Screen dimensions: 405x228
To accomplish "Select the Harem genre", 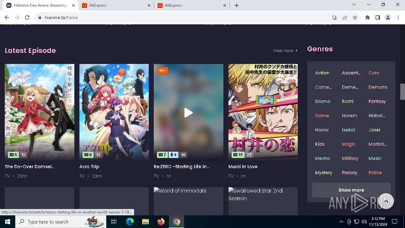I will [349, 116].
